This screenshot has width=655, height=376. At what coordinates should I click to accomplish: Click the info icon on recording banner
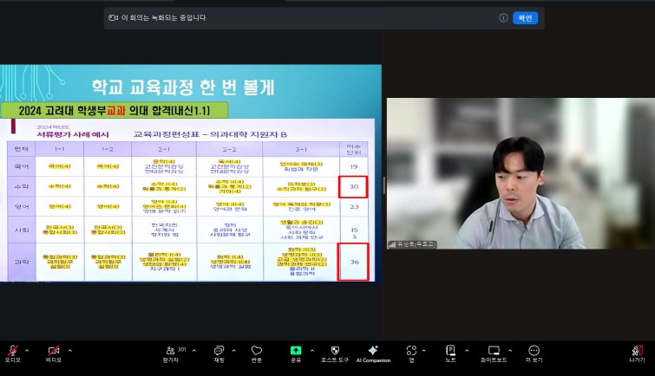(x=503, y=17)
